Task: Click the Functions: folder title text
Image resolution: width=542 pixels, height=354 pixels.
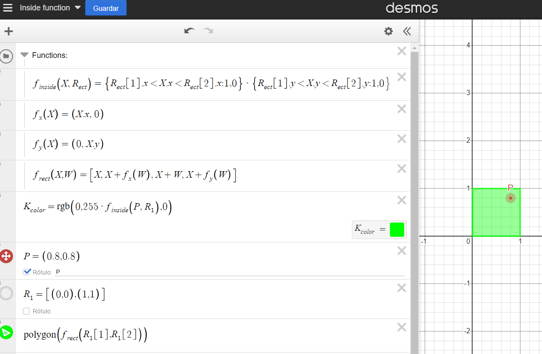Action: click(50, 55)
